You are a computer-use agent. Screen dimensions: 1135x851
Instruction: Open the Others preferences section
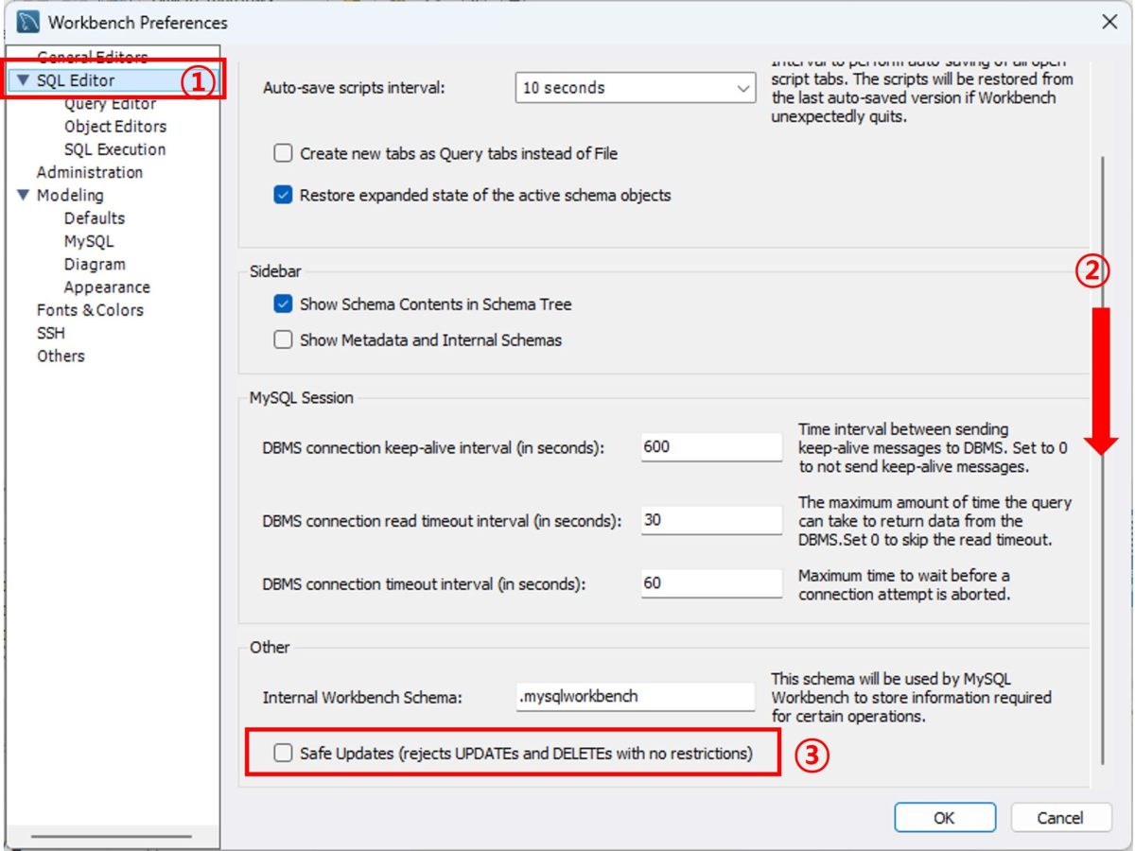[61, 356]
